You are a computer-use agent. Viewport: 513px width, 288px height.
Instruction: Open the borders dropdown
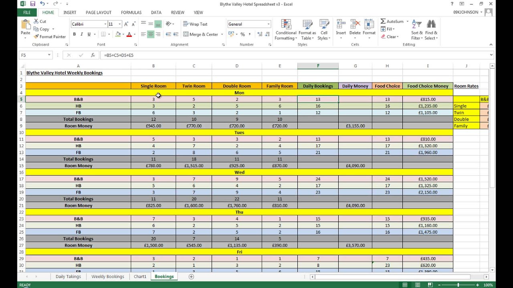click(x=109, y=34)
